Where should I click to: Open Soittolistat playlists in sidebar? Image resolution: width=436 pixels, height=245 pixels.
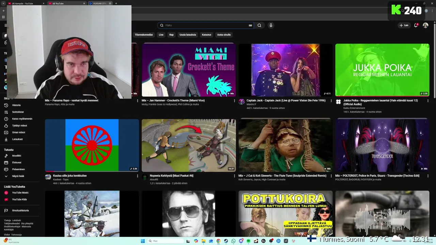pyautogui.click(x=18, y=112)
